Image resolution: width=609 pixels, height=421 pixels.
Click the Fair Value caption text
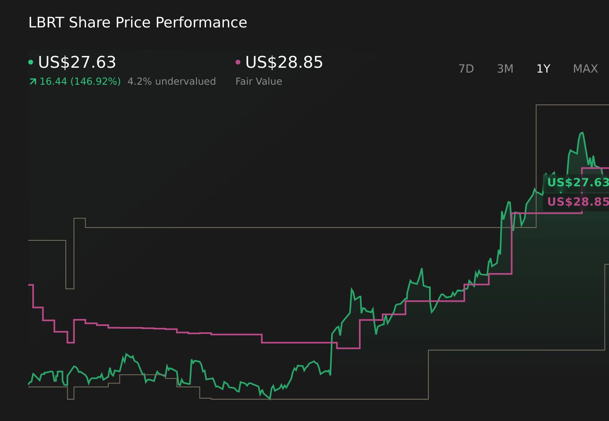pos(259,81)
